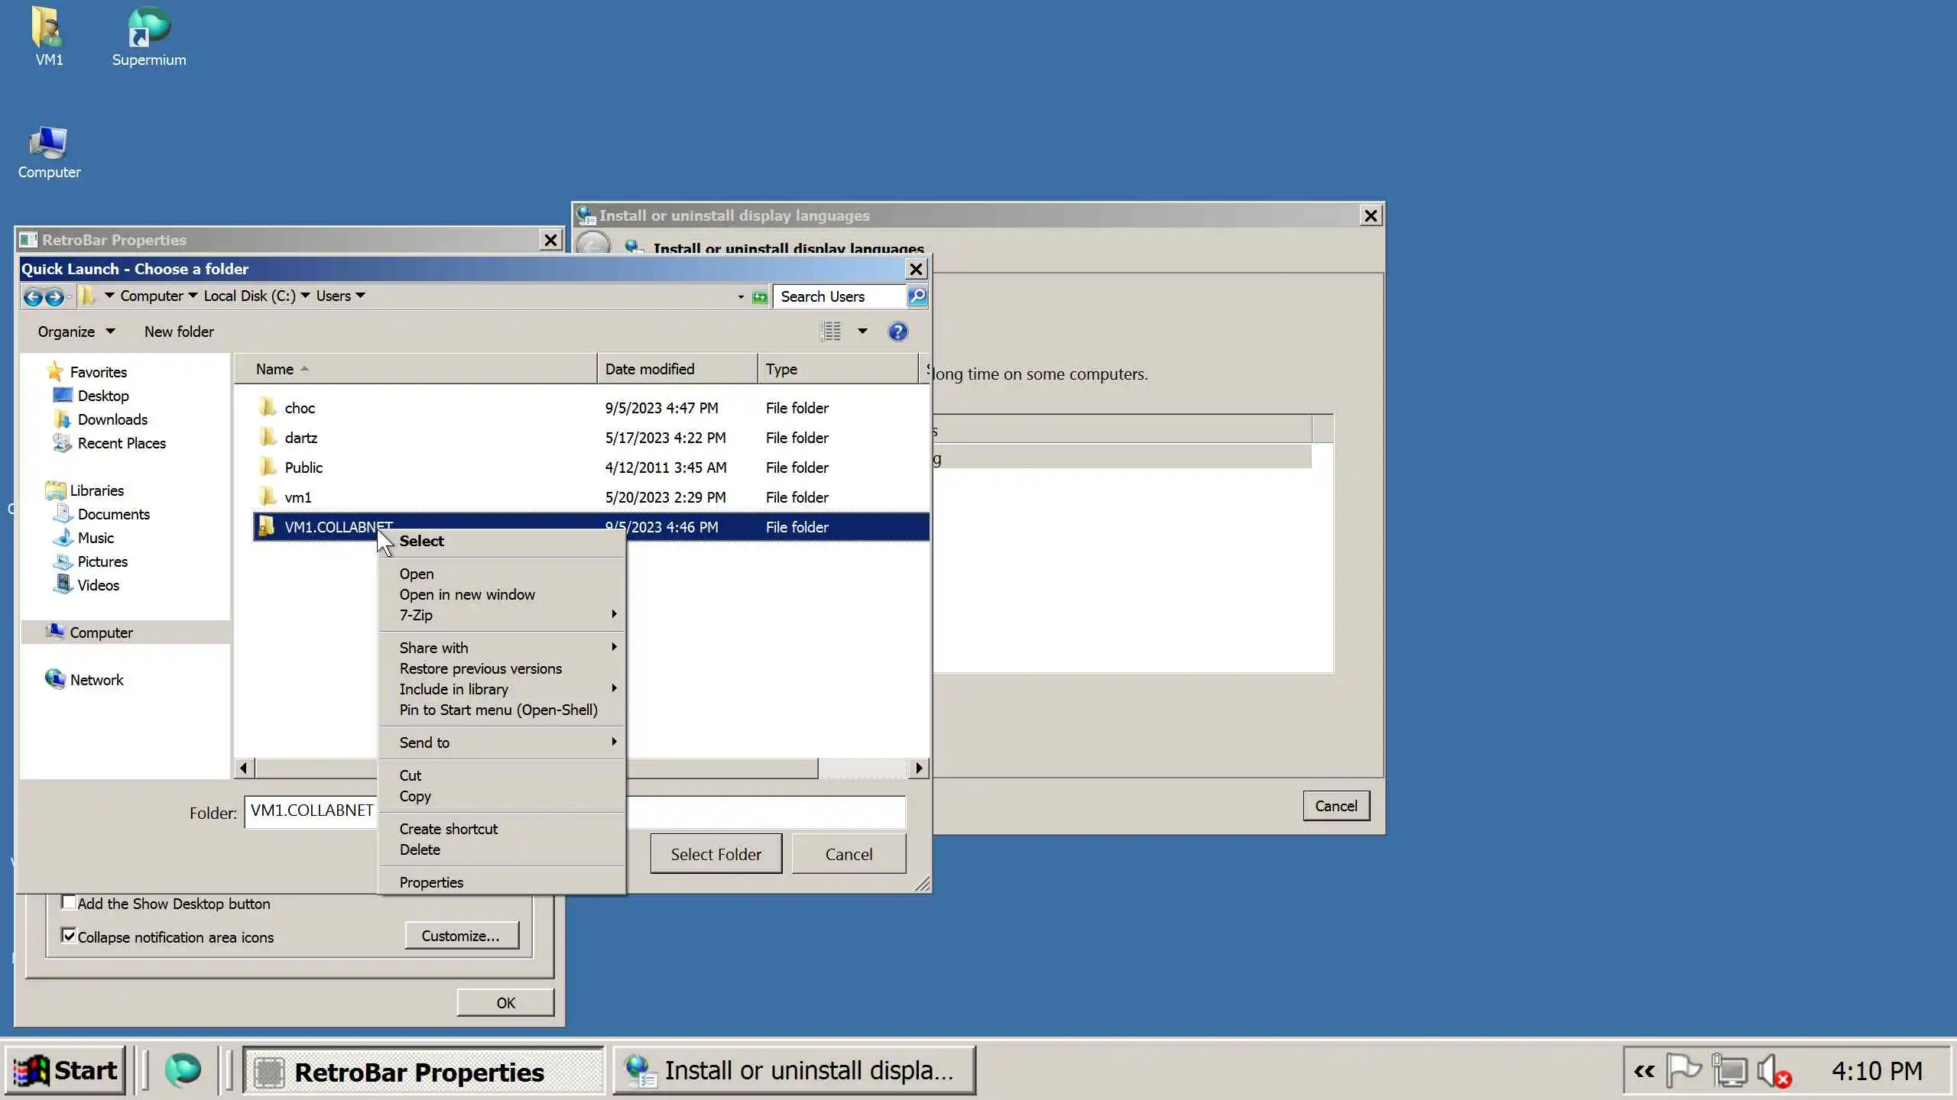Screen dimensions: 1957x1100
Task: Open the help question mark icon
Action: (x=897, y=332)
